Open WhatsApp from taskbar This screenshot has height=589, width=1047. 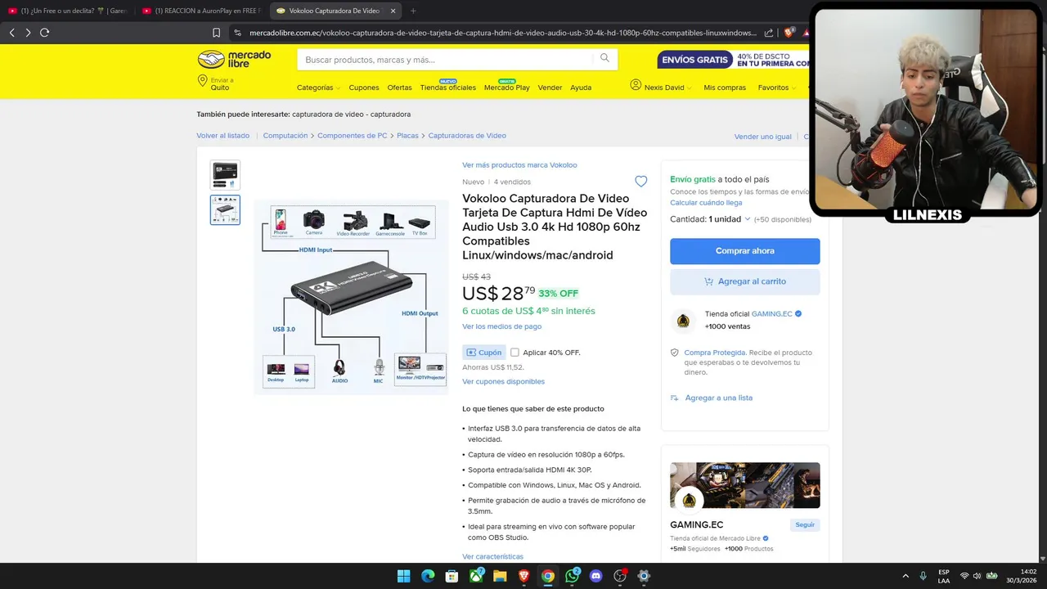point(572,576)
